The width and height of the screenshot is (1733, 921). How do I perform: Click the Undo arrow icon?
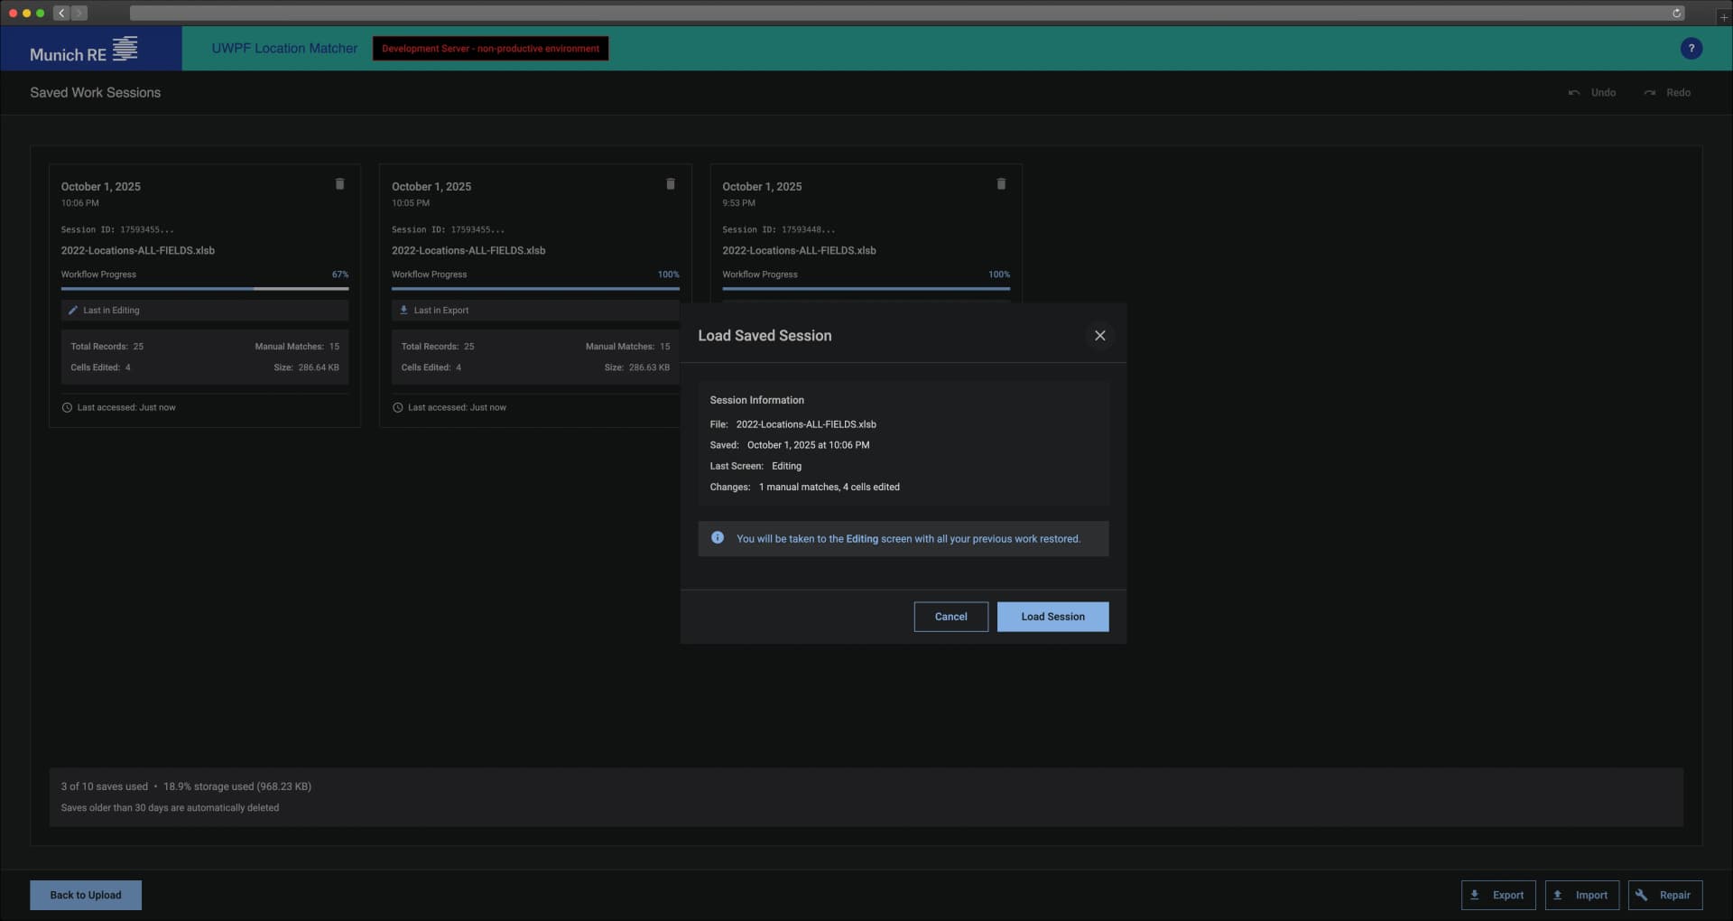click(1574, 93)
